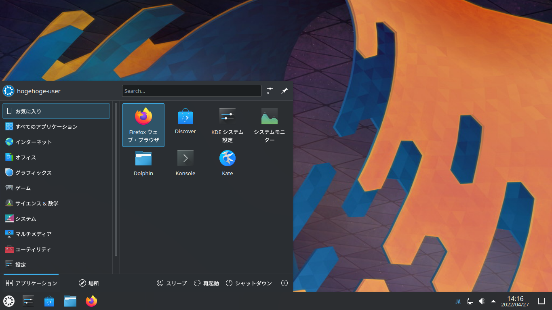Open Dolphin file manager in favorites grid
Image resolution: width=552 pixels, height=310 pixels.
(x=143, y=163)
